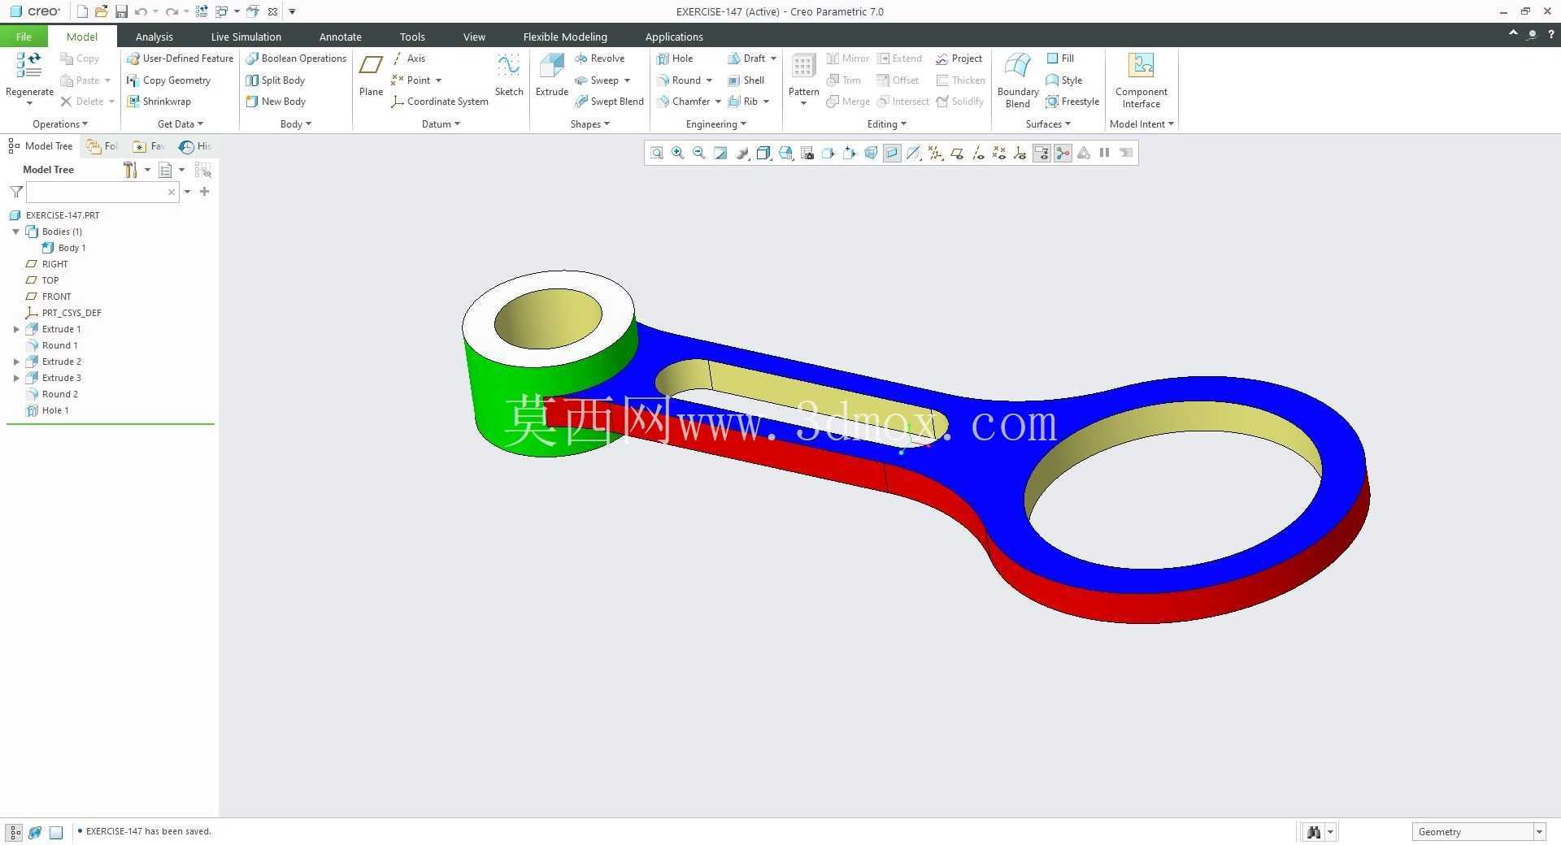Open the Datum group dropdown

(x=441, y=124)
